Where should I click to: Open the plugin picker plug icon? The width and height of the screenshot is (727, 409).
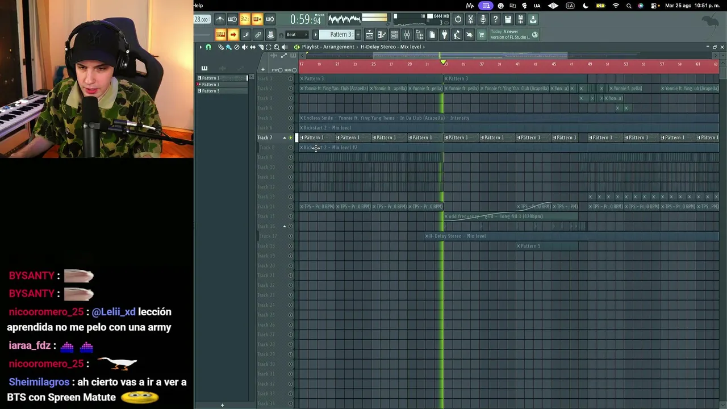point(444,35)
